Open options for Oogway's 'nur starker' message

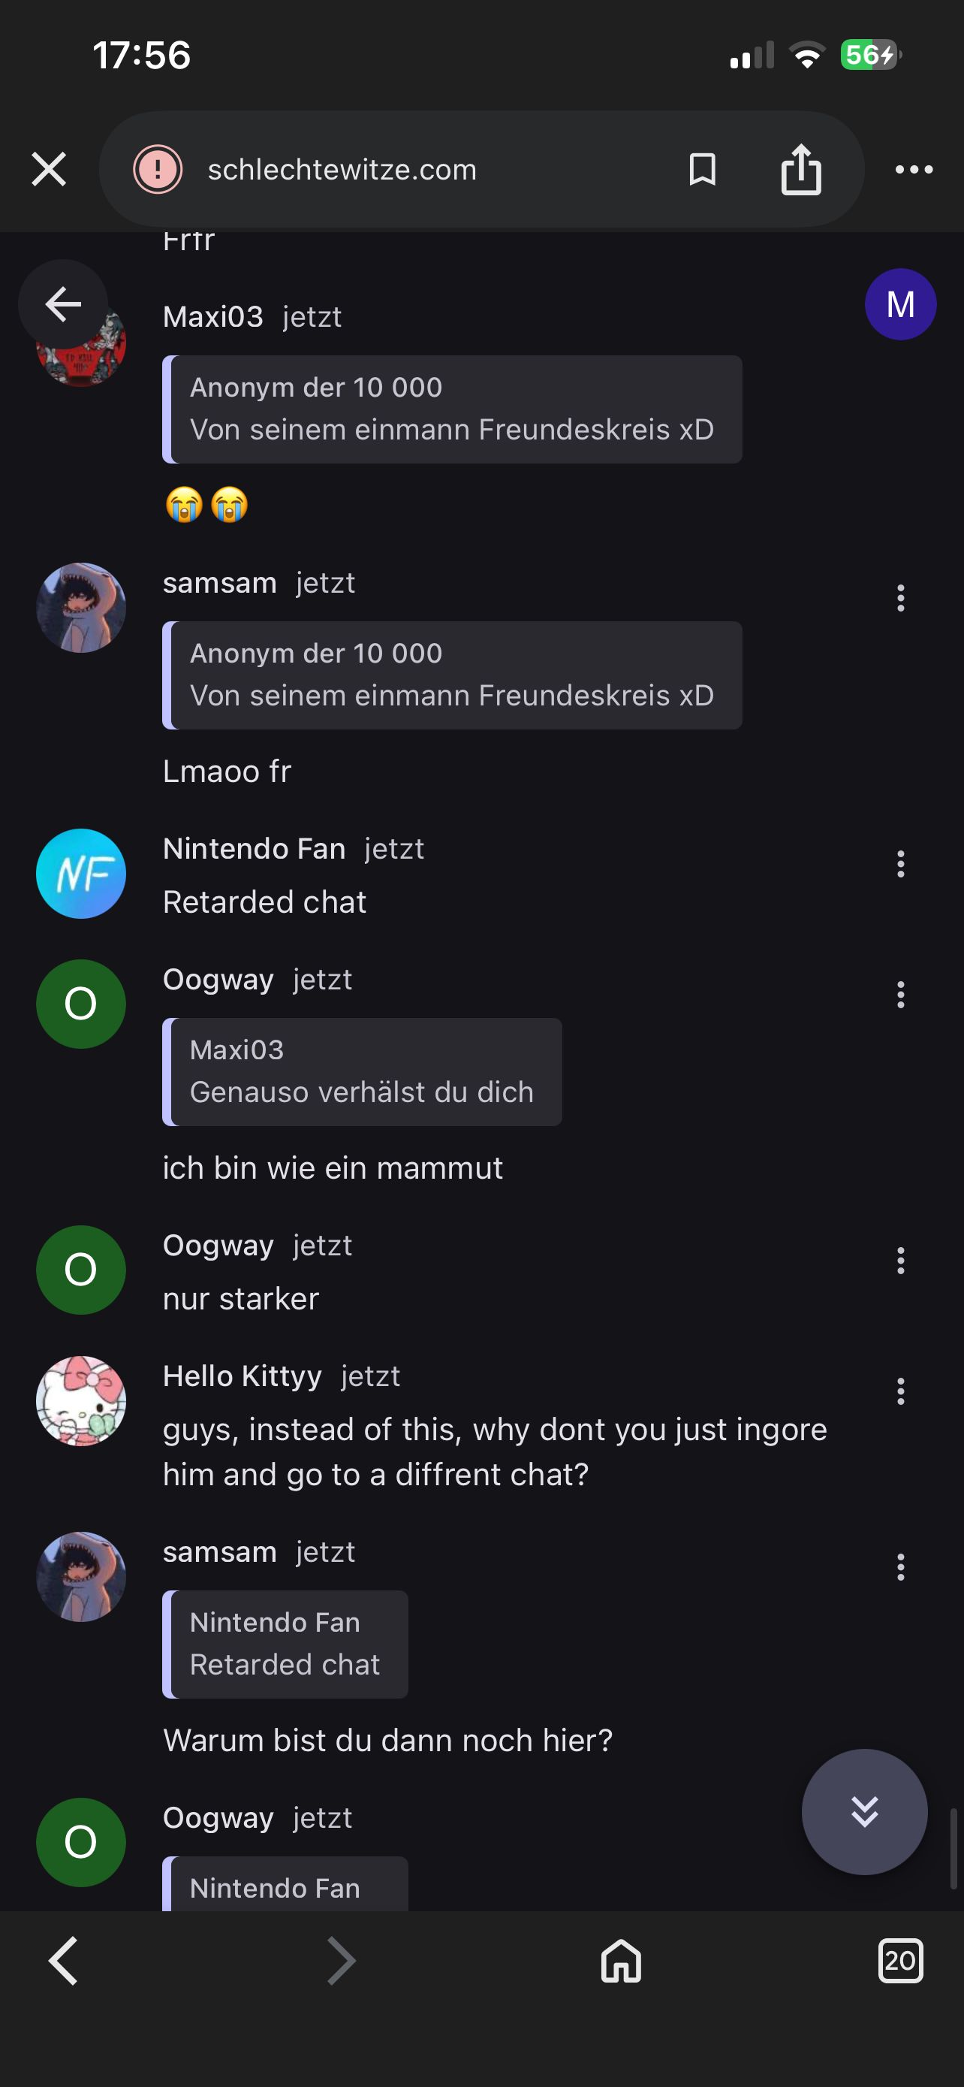pos(900,1261)
